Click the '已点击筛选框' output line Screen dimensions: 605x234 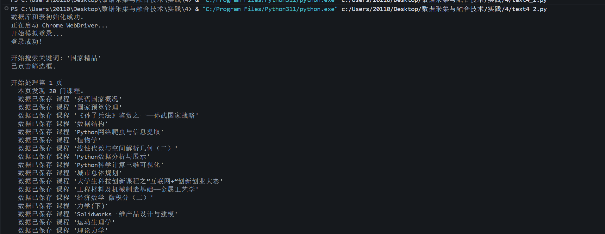34,66
